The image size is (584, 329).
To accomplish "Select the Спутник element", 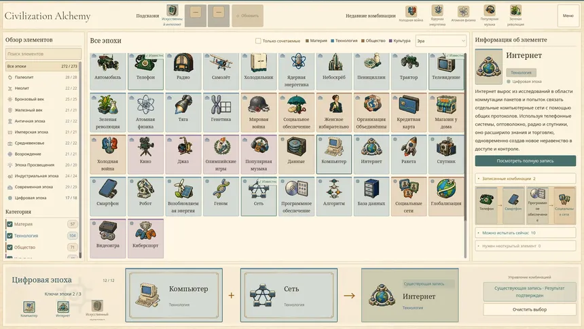I will 446,154.
